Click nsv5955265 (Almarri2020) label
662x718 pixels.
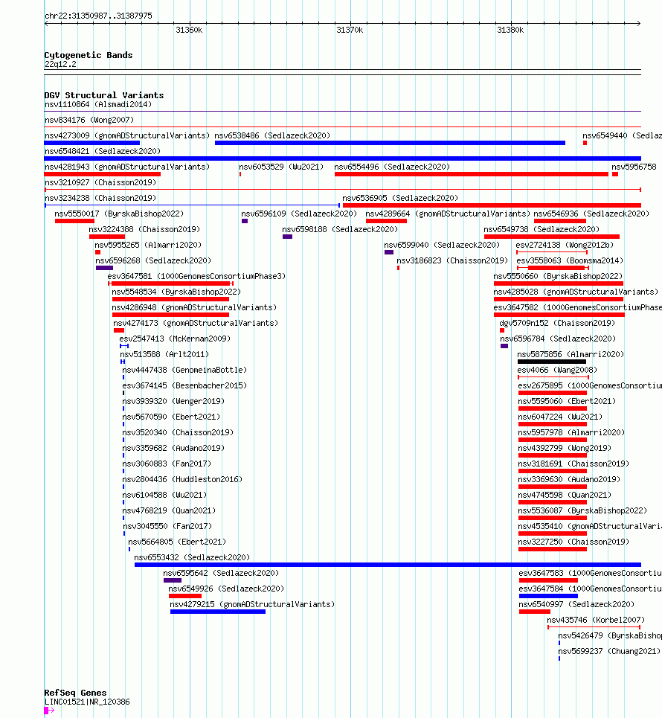pyautogui.click(x=148, y=245)
